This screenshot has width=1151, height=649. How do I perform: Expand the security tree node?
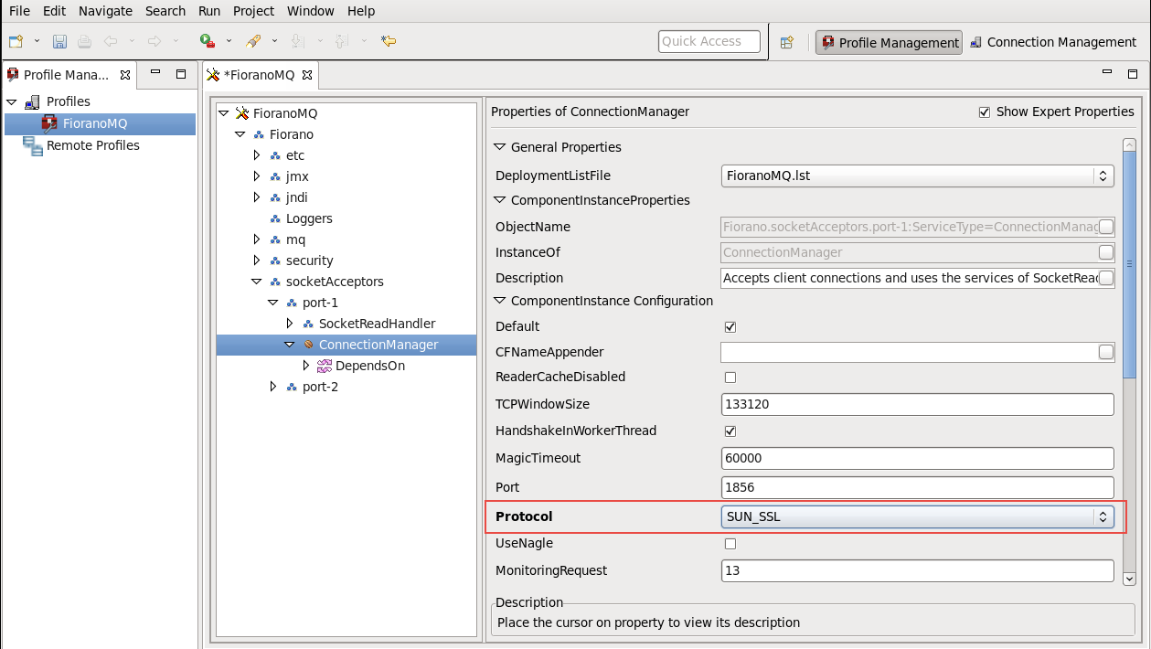tap(257, 261)
